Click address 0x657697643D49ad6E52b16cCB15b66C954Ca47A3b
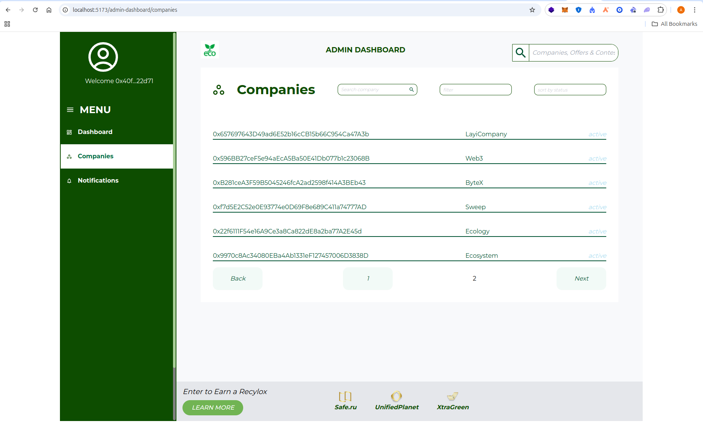Viewport: 703px width, 429px height. click(291, 134)
